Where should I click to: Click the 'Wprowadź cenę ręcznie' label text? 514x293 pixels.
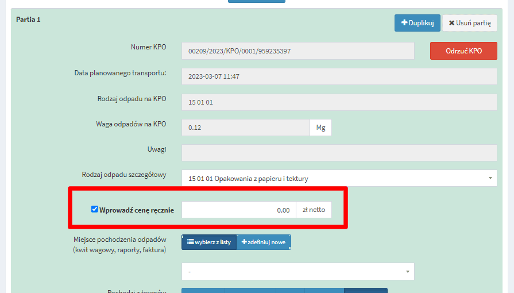(x=136, y=210)
